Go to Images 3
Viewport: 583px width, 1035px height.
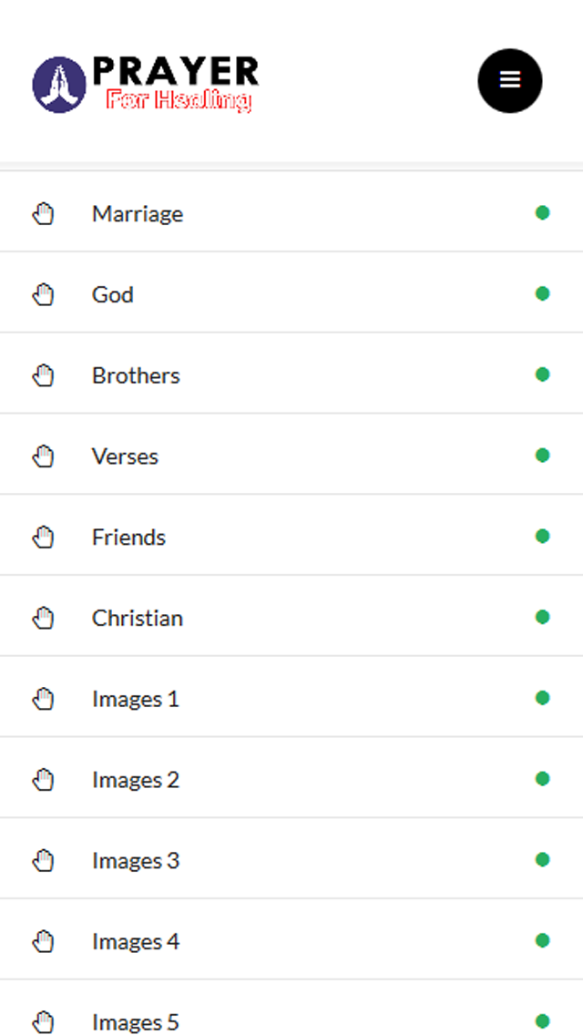(x=291, y=859)
